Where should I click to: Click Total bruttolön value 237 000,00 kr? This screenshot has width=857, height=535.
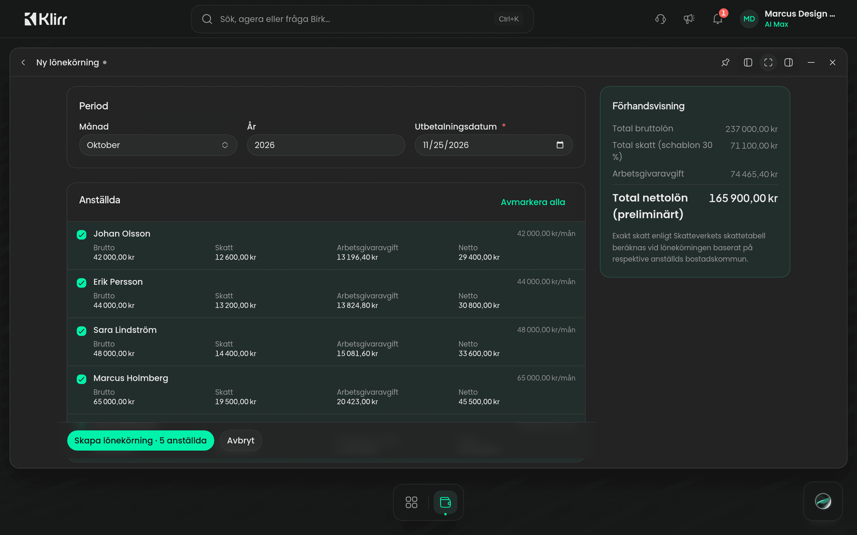[x=751, y=129]
